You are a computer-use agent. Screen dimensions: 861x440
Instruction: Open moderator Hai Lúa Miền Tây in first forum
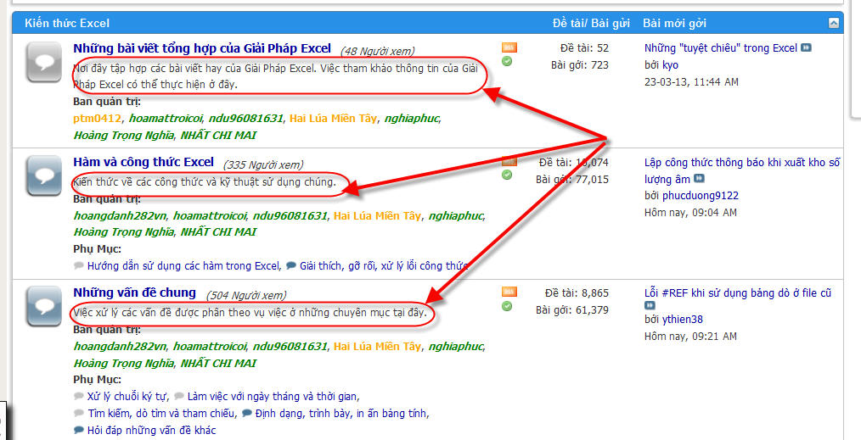point(334,119)
